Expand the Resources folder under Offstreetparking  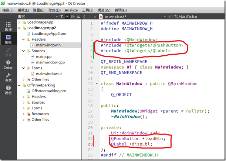(24, 114)
